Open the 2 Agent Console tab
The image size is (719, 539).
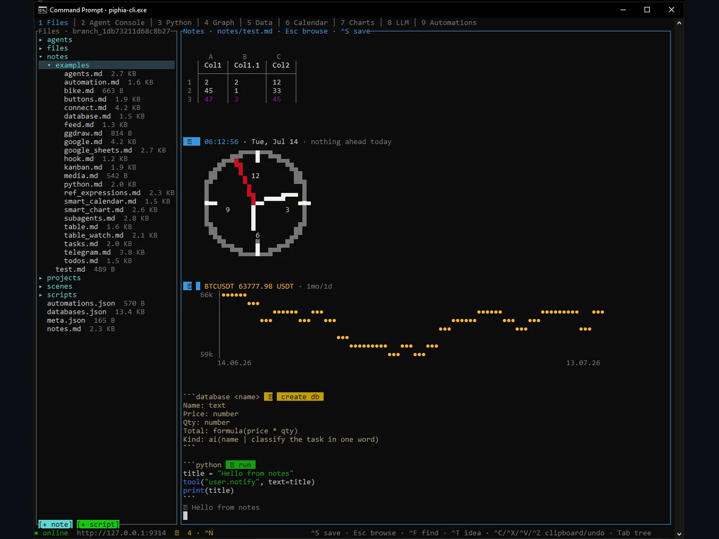(113, 23)
